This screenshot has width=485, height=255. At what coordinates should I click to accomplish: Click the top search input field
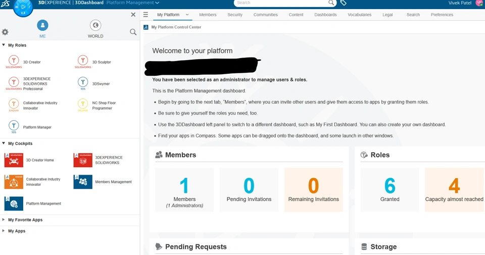tap(280, 3)
